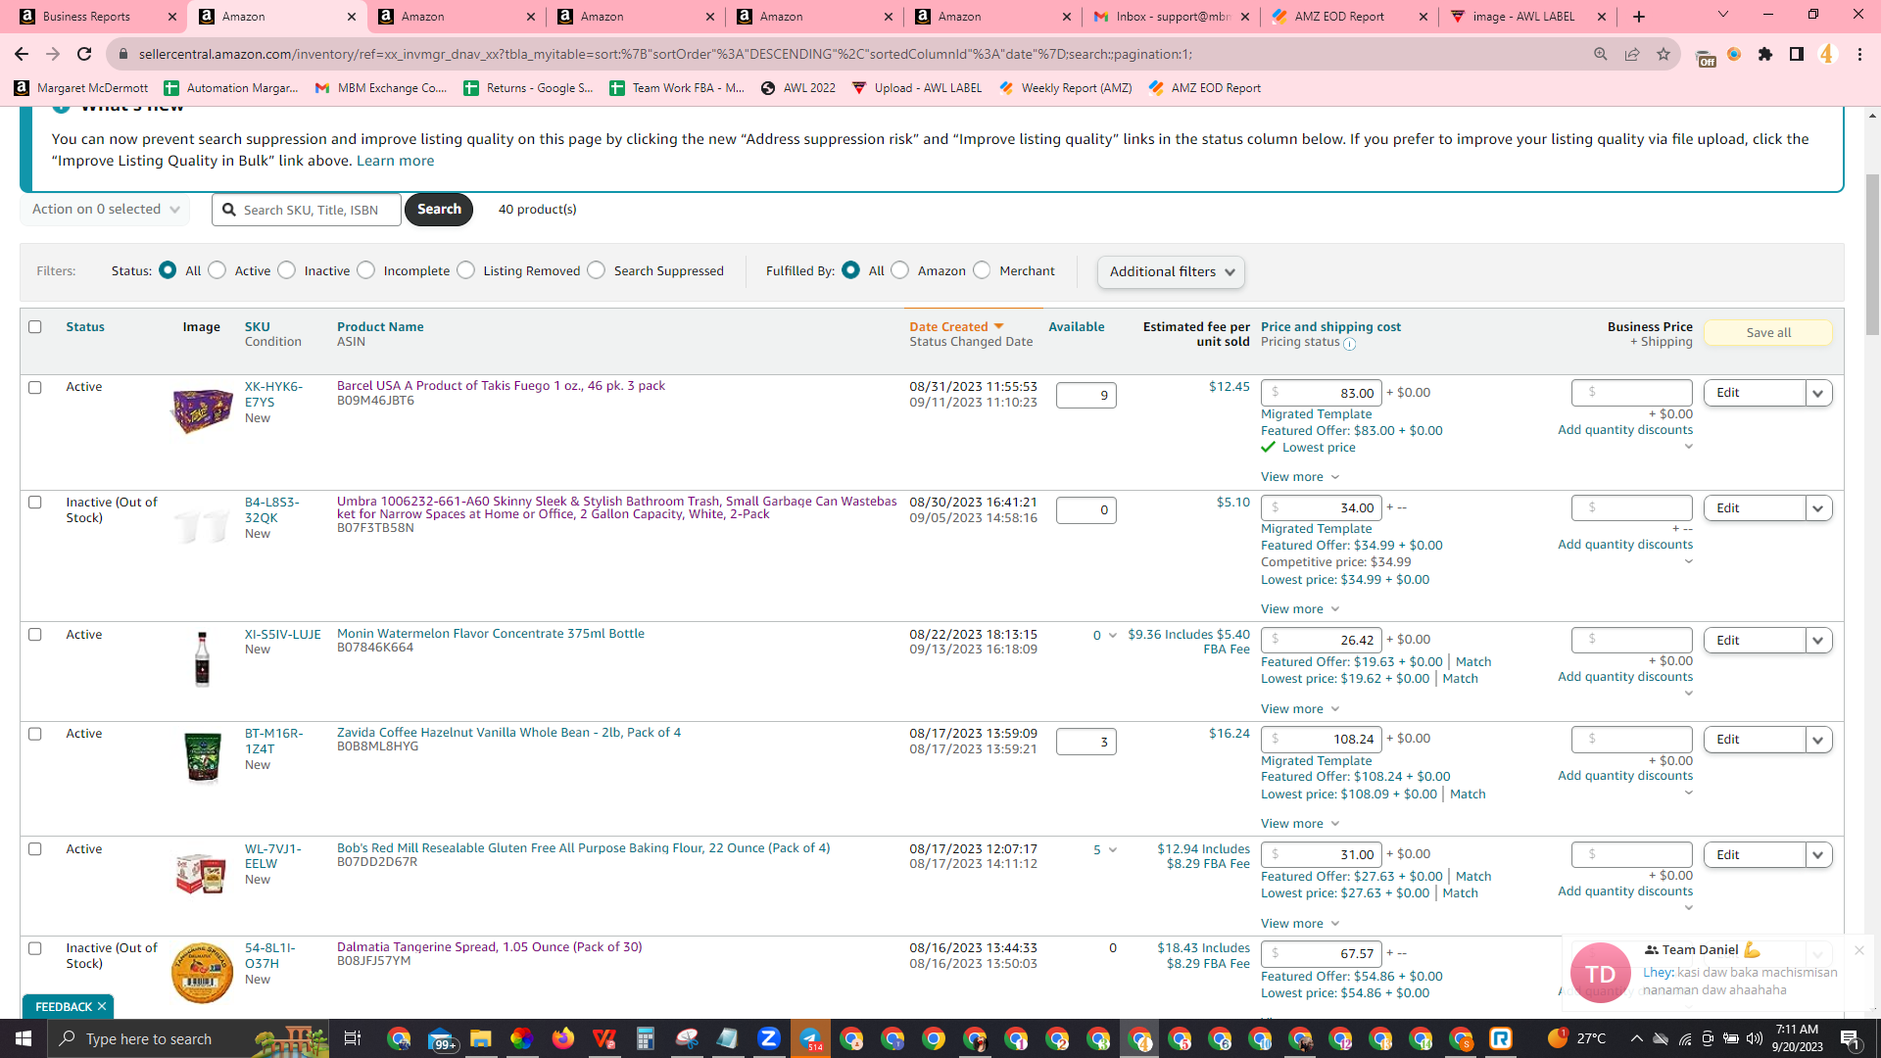Select the Zavida Coffee row checkbox
The width and height of the screenshot is (1881, 1058).
point(35,734)
